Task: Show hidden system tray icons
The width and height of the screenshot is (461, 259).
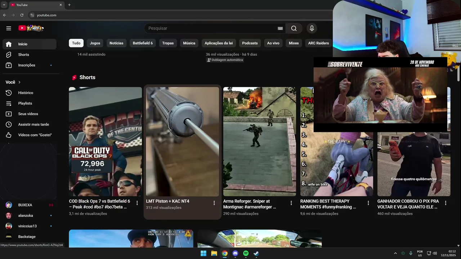Action: tap(395, 253)
